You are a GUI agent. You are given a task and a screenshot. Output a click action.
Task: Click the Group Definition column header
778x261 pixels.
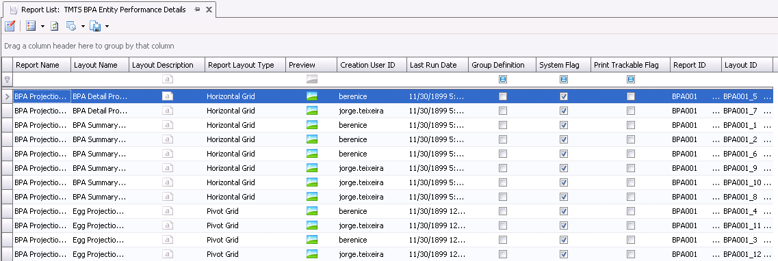(502, 65)
